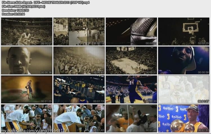Select the thumbnail stamped 00:01:05

click(27, 90)
